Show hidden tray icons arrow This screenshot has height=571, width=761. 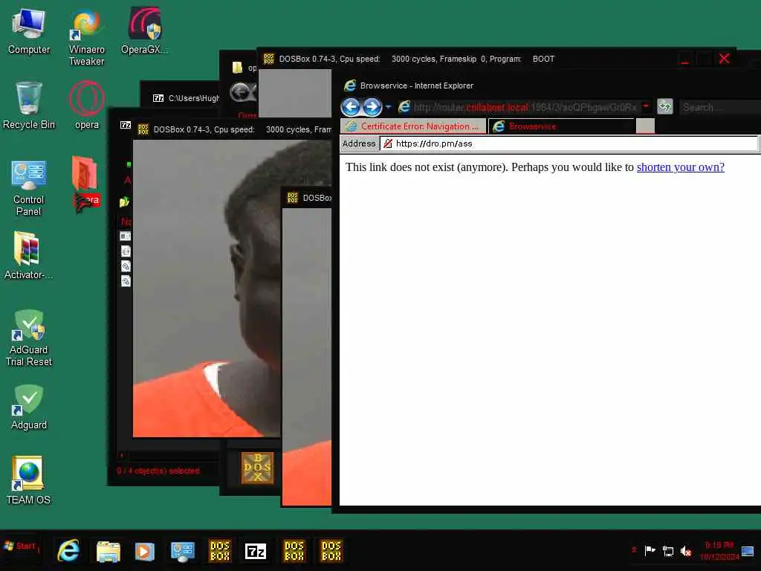[x=634, y=550]
